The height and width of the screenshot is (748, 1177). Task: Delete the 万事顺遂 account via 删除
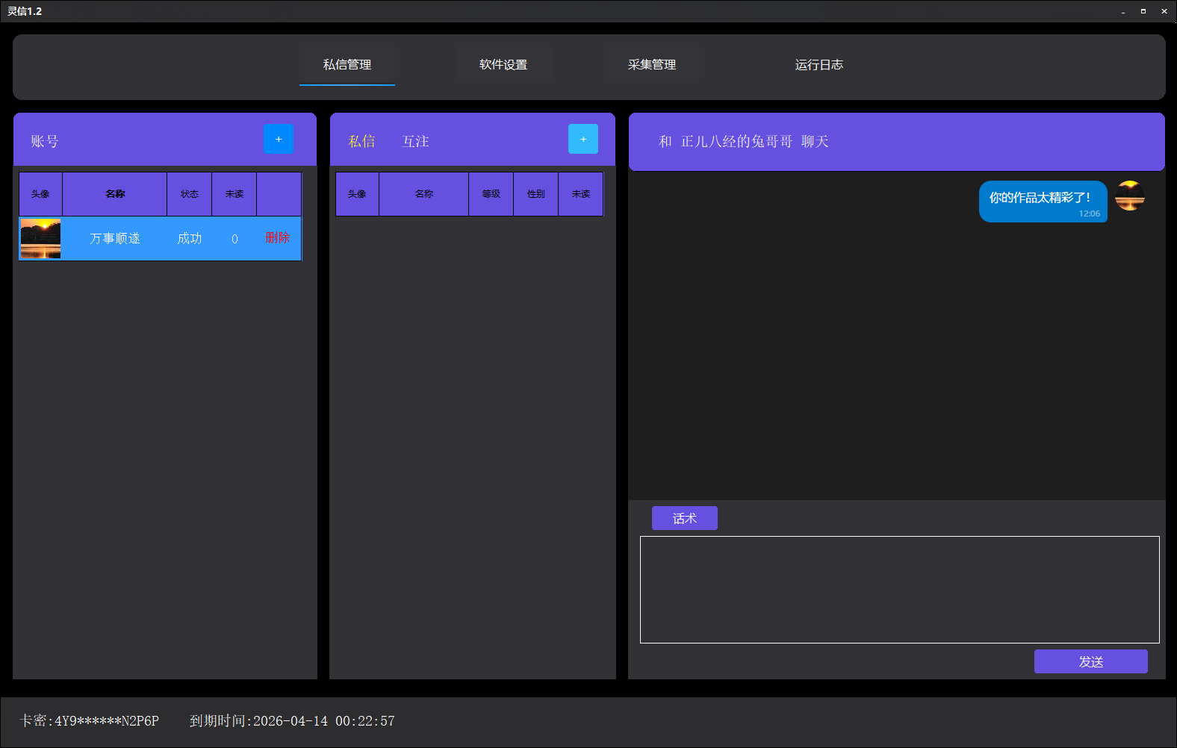(x=278, y=237)
